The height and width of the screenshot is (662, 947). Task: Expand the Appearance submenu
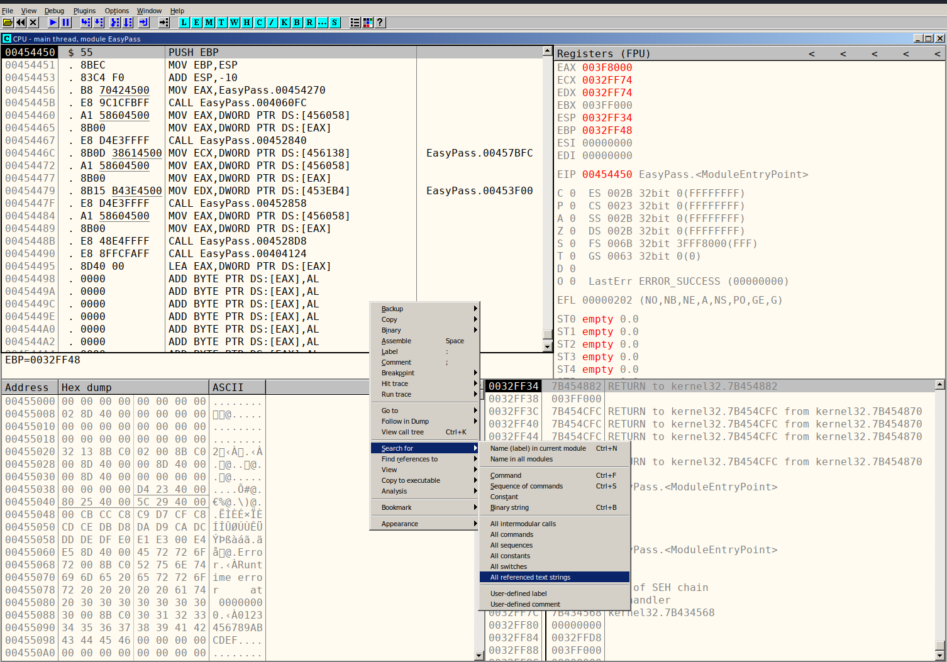(425, 524)
